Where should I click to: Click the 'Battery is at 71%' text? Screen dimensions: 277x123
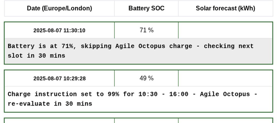40,46
